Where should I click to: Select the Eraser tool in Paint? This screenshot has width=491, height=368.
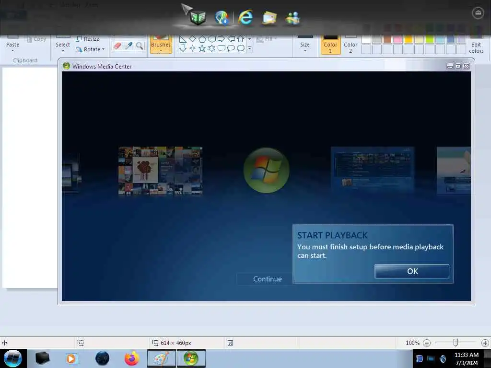117,46
